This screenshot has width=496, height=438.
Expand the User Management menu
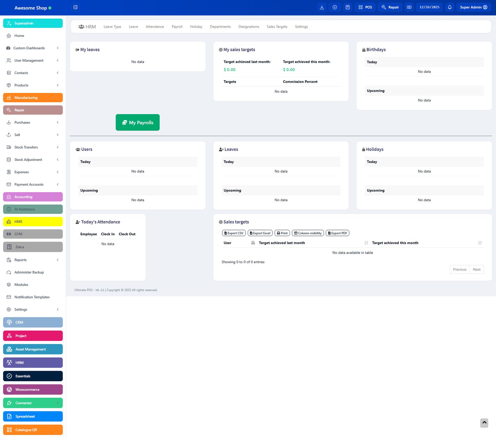(33, 60)
